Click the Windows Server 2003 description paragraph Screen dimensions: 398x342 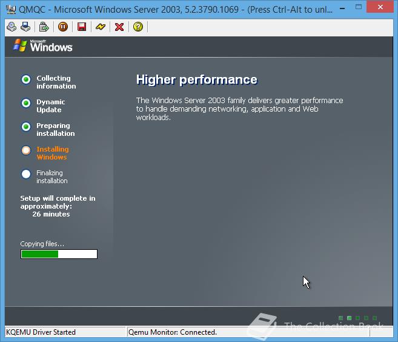pos(239,109)
